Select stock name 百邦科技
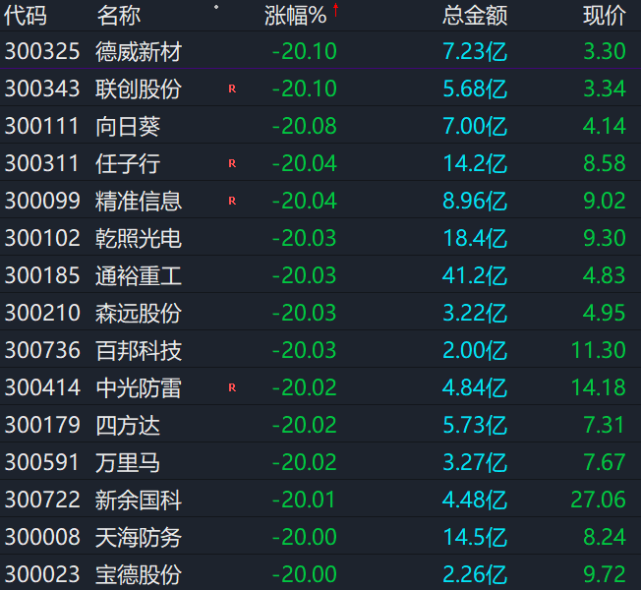The width and height of the screenshot is (641, 590). (139, 351)
